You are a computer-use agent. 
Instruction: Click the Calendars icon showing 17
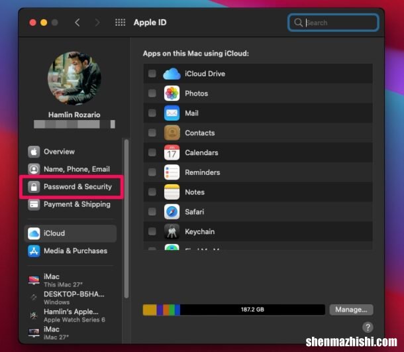point(172,152)
